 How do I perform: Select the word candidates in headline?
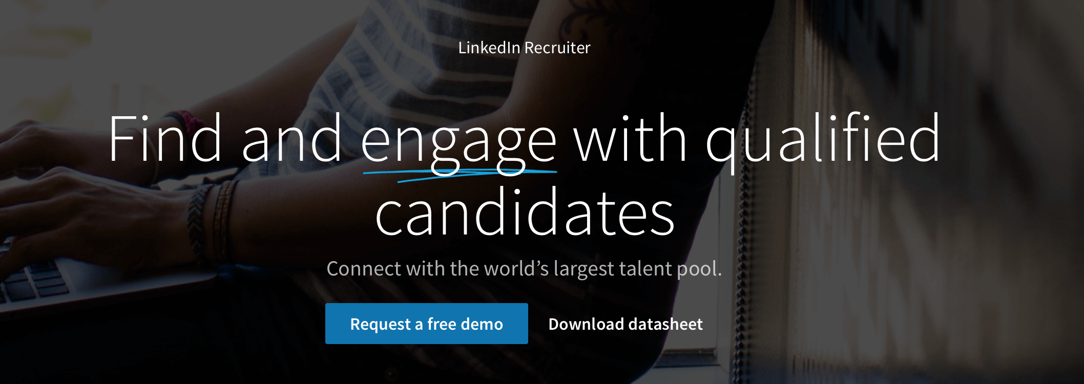pyautogui.click(x=525, y=213)
